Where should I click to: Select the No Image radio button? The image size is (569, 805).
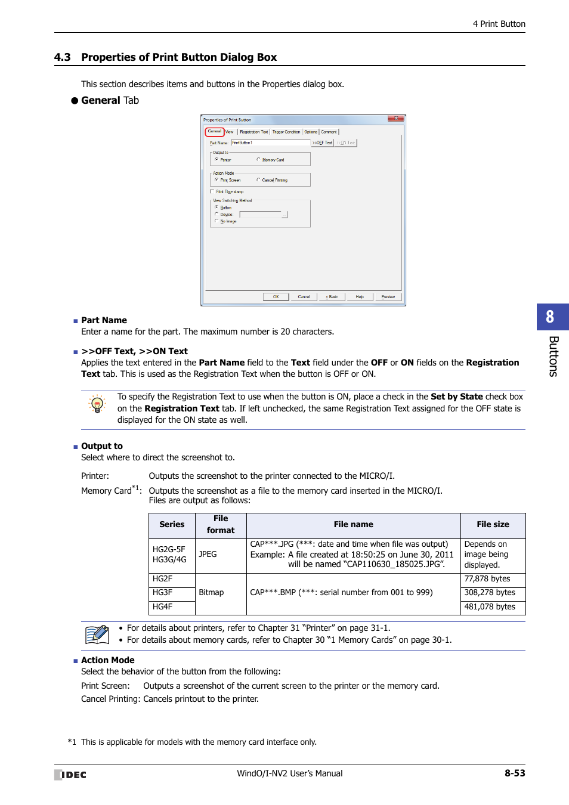pos(217,221)
